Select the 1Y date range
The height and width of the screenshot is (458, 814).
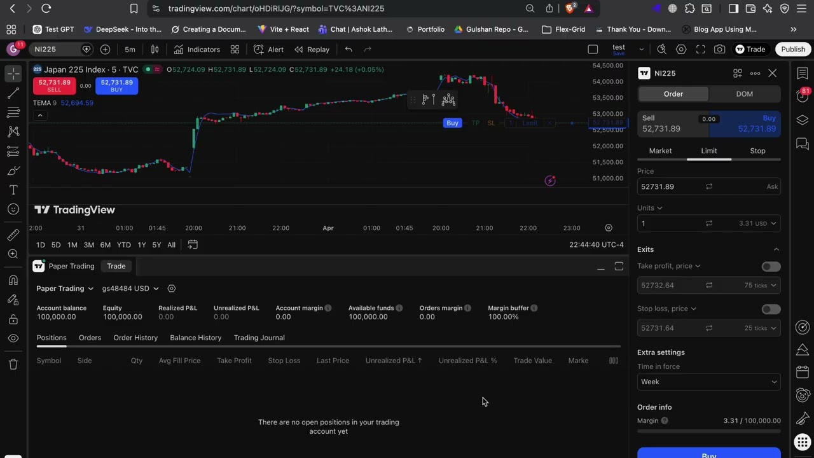click(142, 245)
